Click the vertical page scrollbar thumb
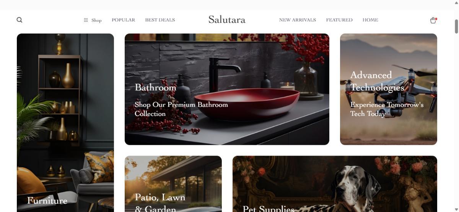Viewport: 459px width, 212px height. [456, 26]
